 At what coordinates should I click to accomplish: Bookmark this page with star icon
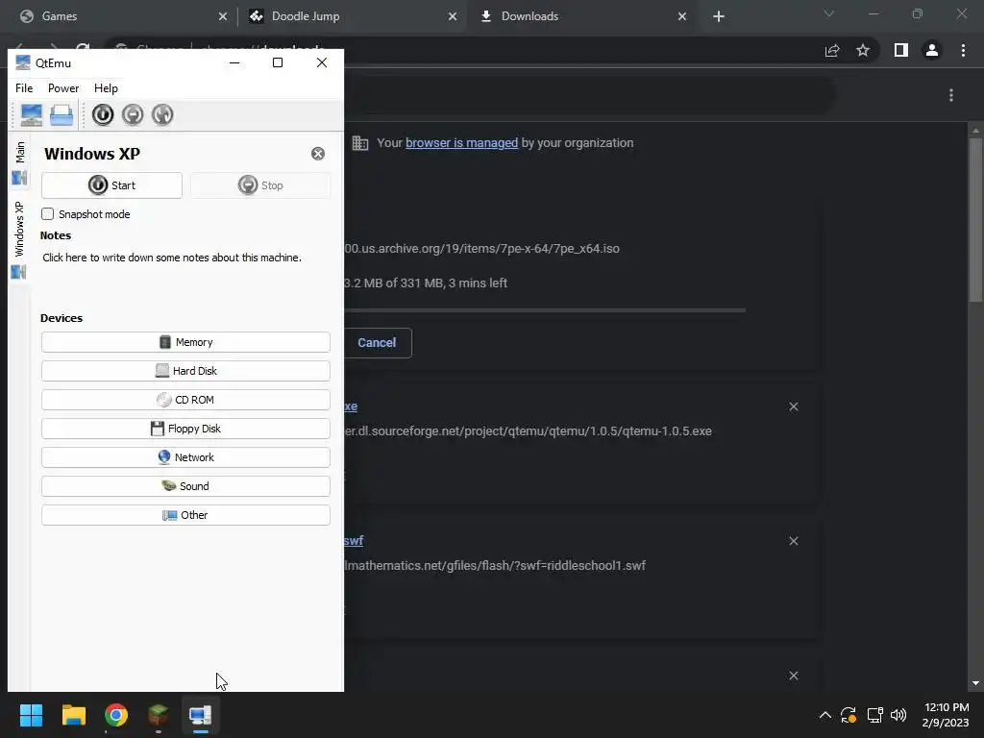(x=863, y=51)
